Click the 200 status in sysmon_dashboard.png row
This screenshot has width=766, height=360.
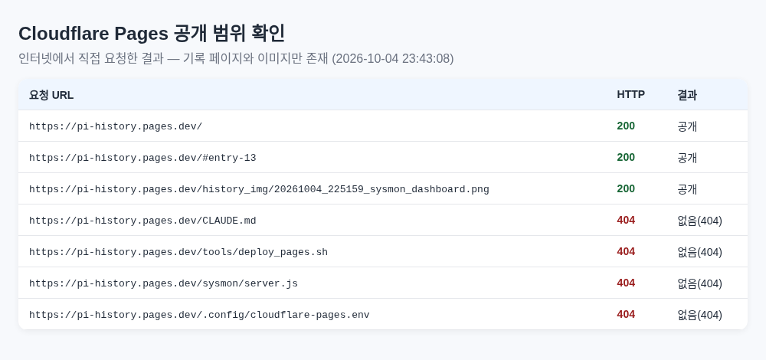coord(626,188)
